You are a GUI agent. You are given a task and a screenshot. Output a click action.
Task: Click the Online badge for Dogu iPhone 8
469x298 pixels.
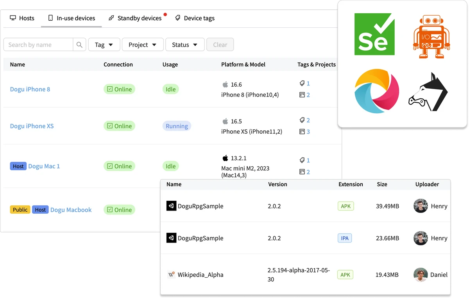coord(119,89)
